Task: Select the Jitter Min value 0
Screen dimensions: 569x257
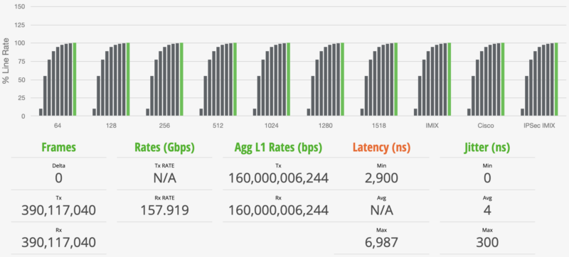Action: click(487, 178)
